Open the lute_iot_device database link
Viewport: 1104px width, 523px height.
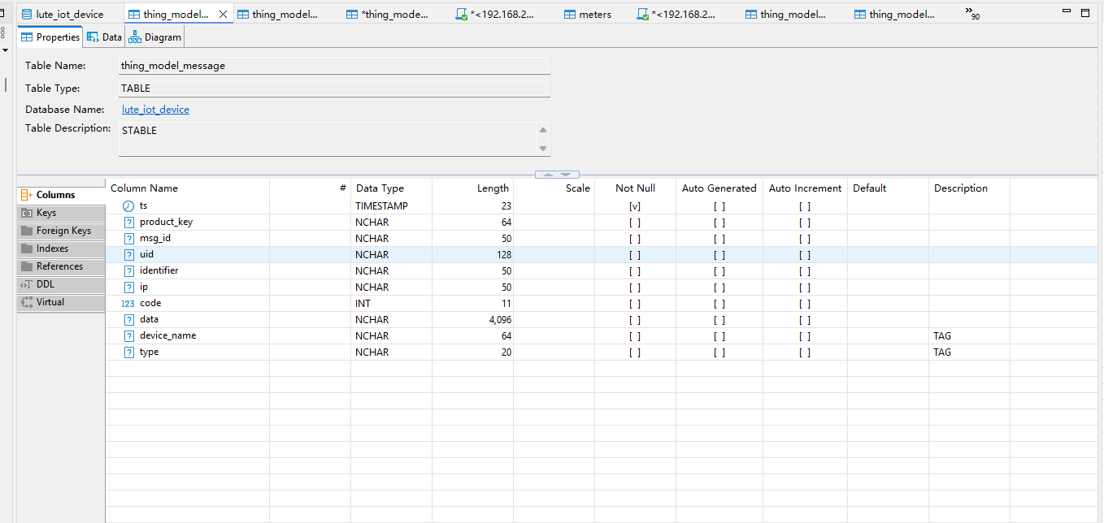point(155,110)
